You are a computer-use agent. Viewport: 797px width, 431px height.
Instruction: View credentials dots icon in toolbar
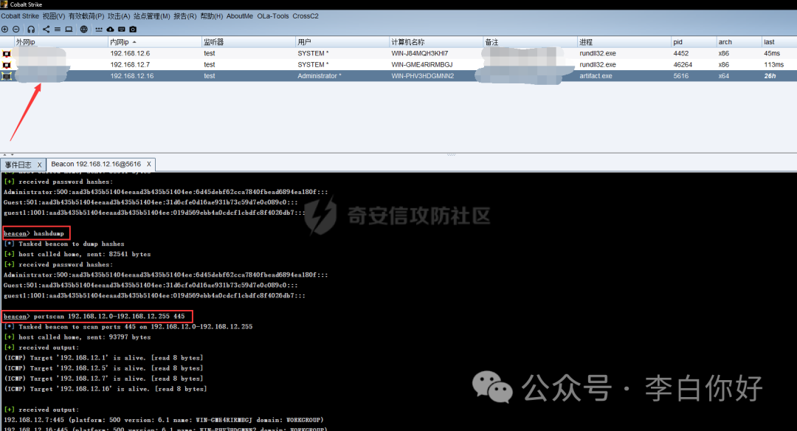(x=99, y=30)
